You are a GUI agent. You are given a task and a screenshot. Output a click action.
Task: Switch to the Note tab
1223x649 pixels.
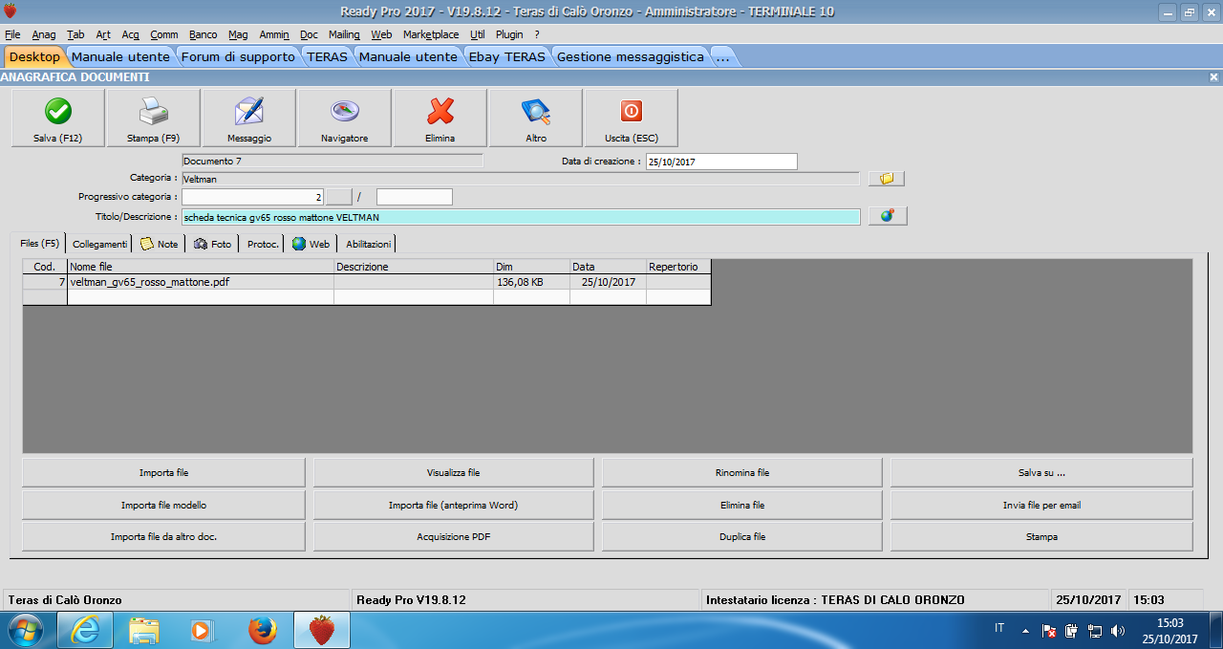click(160, 244)
